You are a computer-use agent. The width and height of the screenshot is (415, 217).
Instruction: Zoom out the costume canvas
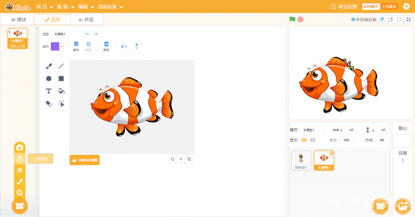[x=173, y=159]
